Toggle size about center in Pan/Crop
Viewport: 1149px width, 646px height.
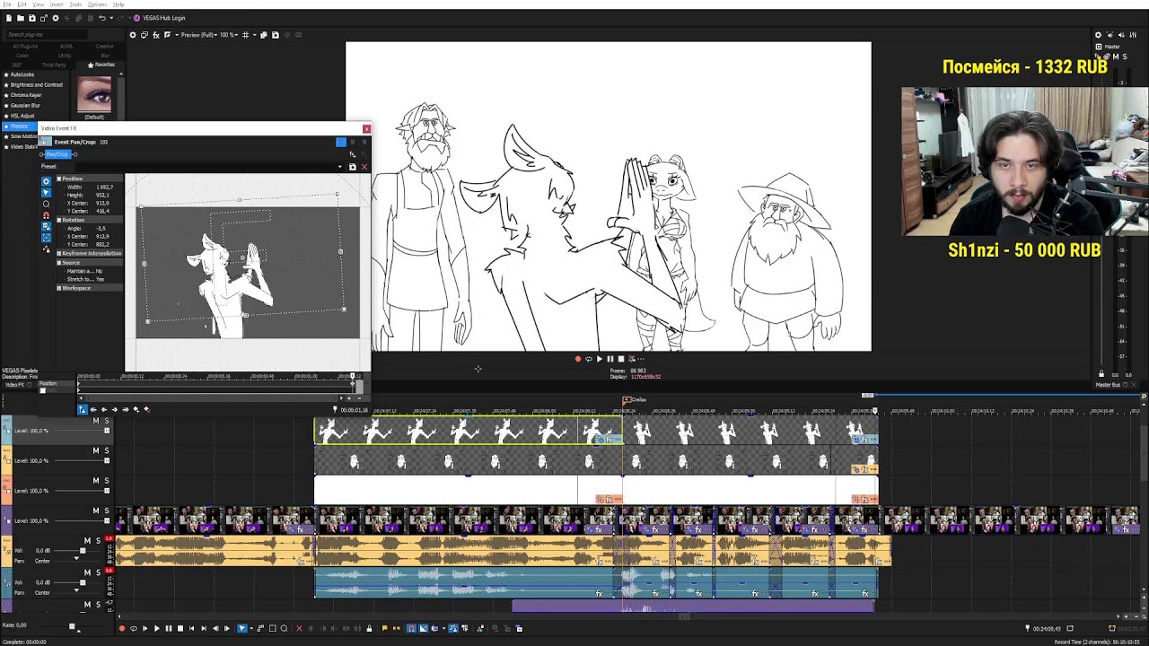coord(47,238)
